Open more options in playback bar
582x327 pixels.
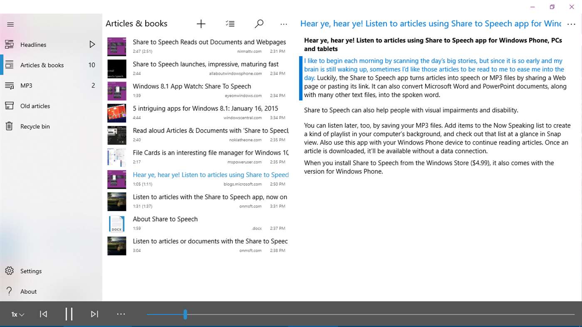(121, 314)
